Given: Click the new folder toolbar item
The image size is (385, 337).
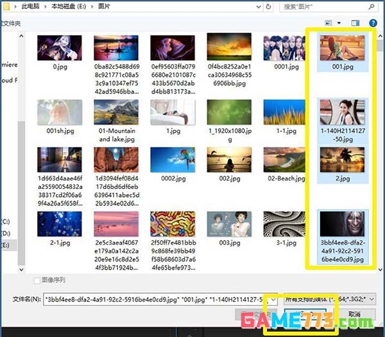Looking at the screenshot, I should [x=11, y=24].
